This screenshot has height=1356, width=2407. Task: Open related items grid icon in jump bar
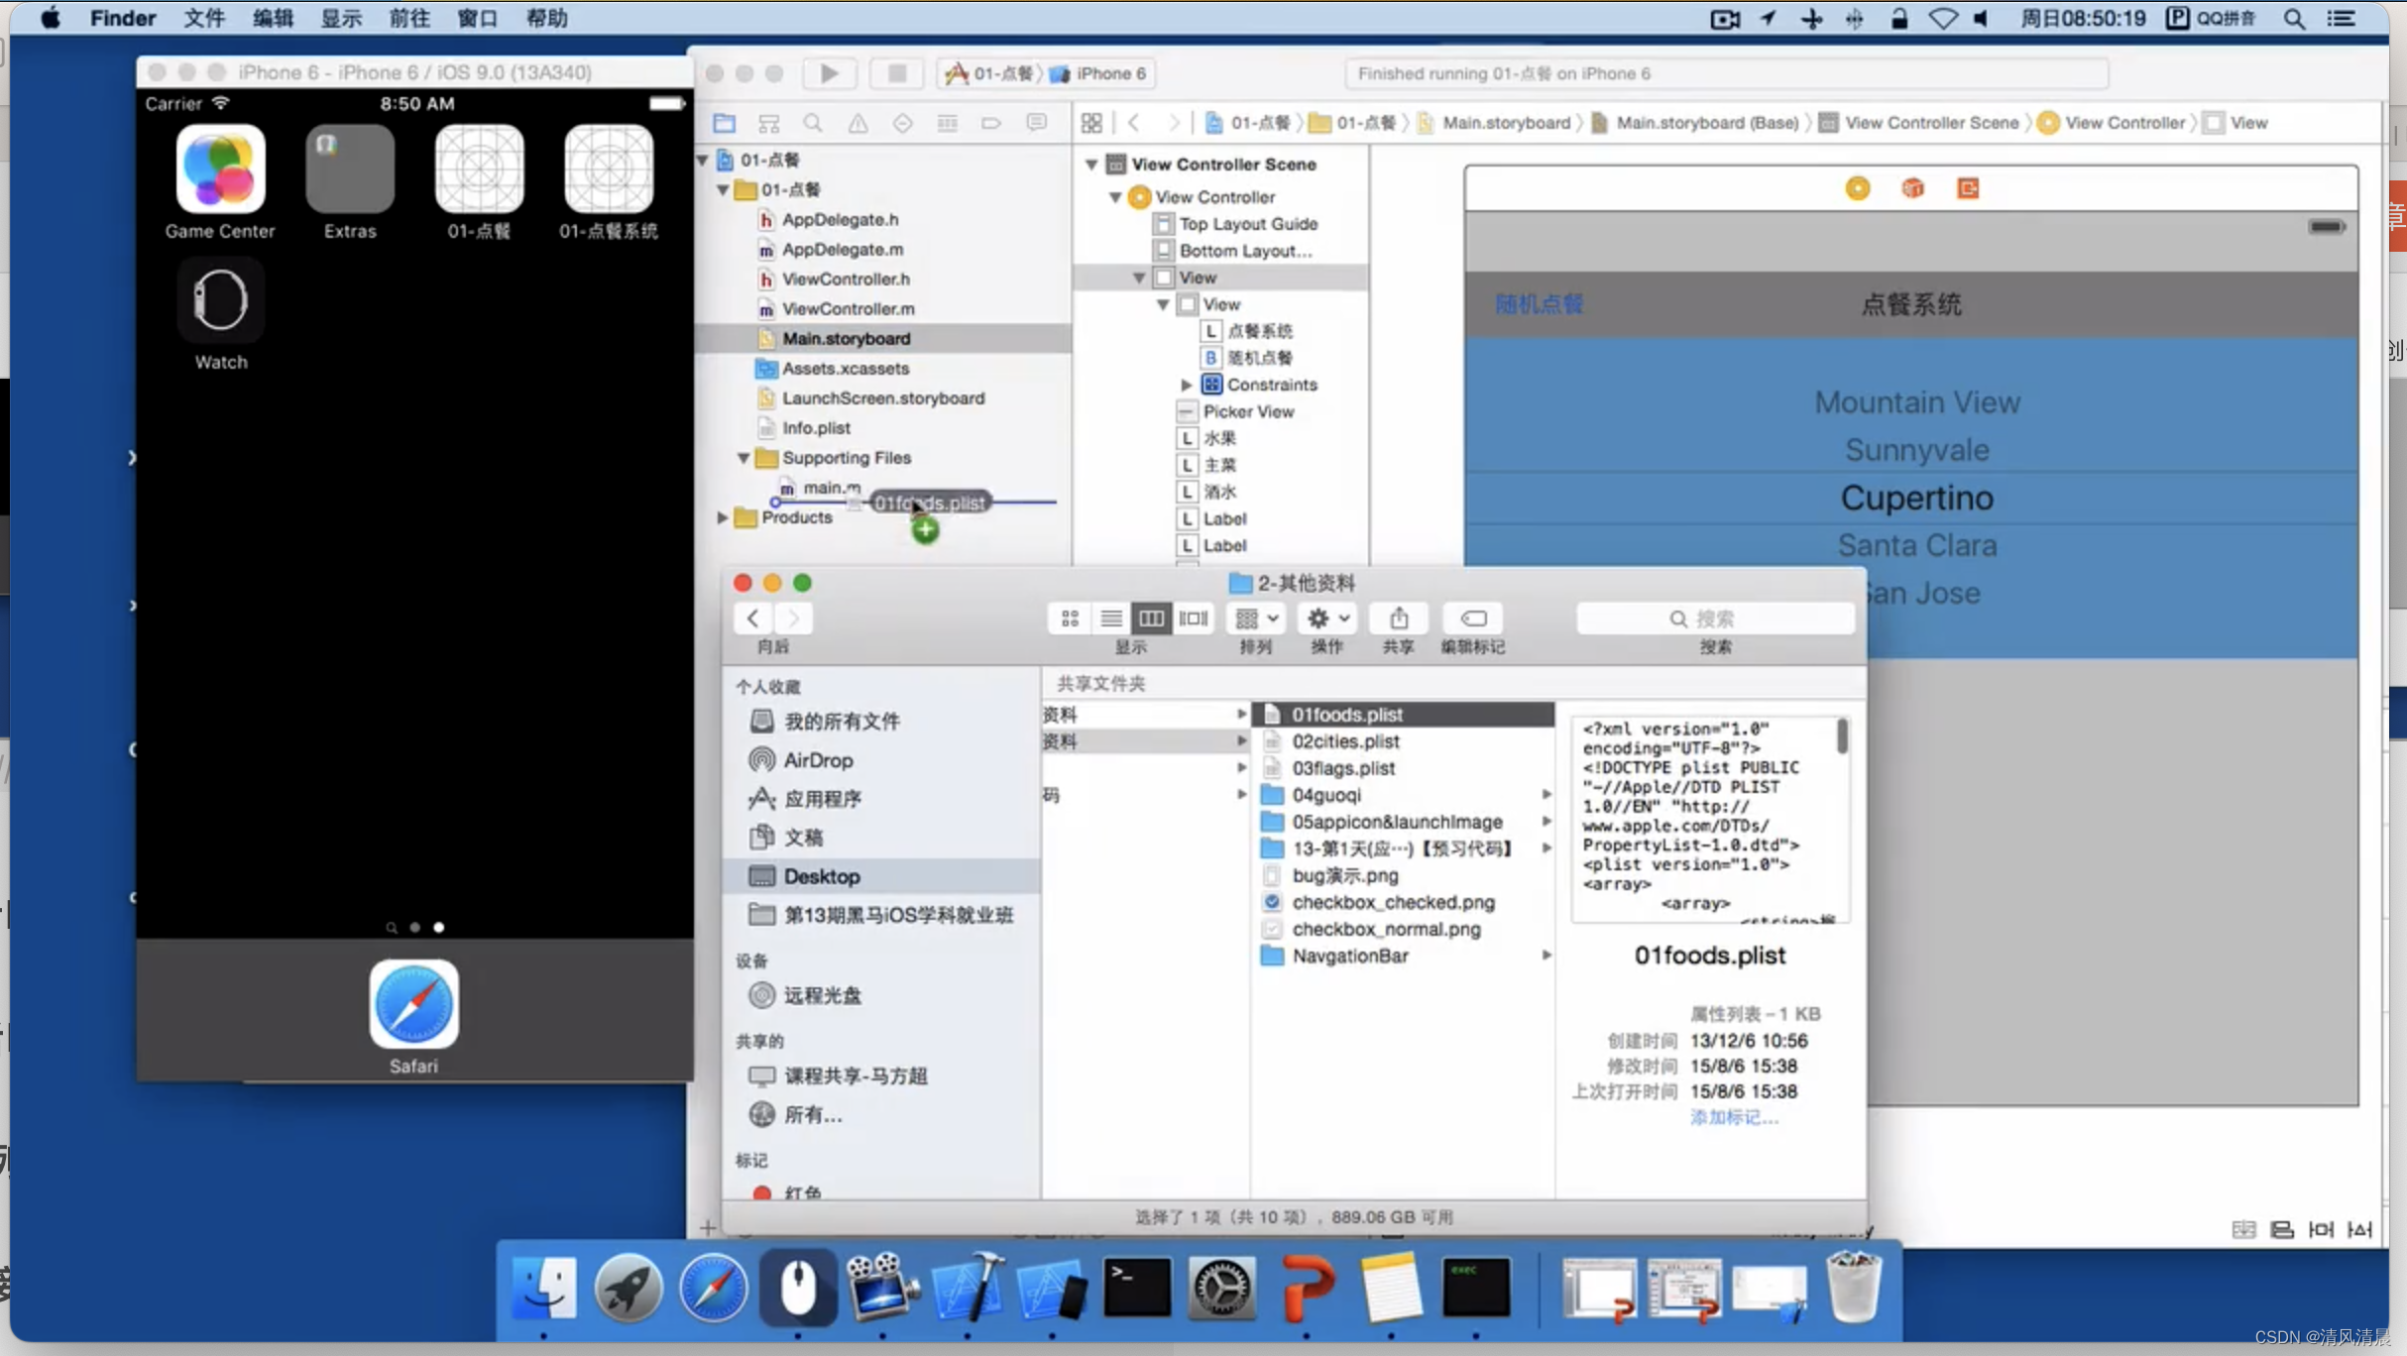pos(1091,123)
